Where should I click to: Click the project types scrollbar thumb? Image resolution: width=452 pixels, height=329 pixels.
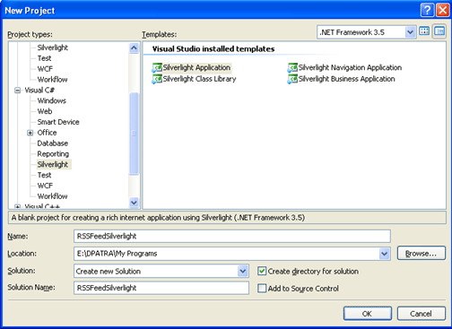[134, 134]
